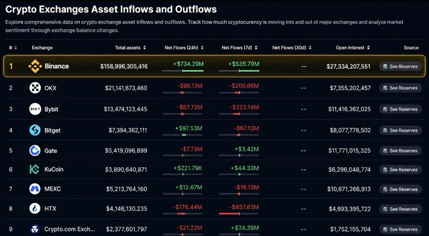Viewport: 429px width, 236px height.
Task: Open See Reserves for Bitget
Action: coord(400,131)
